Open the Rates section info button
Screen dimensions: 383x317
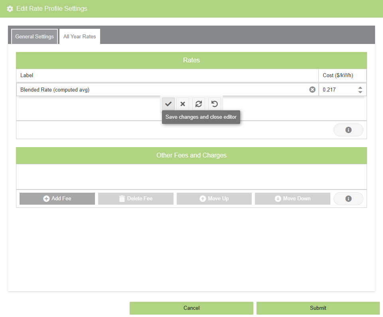[348, 130]
